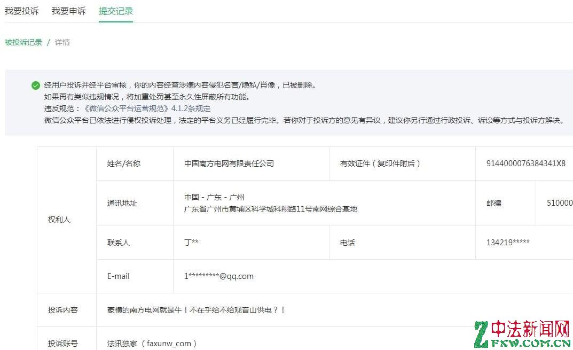Click phone number 134219*****

(x=508, y=242)
